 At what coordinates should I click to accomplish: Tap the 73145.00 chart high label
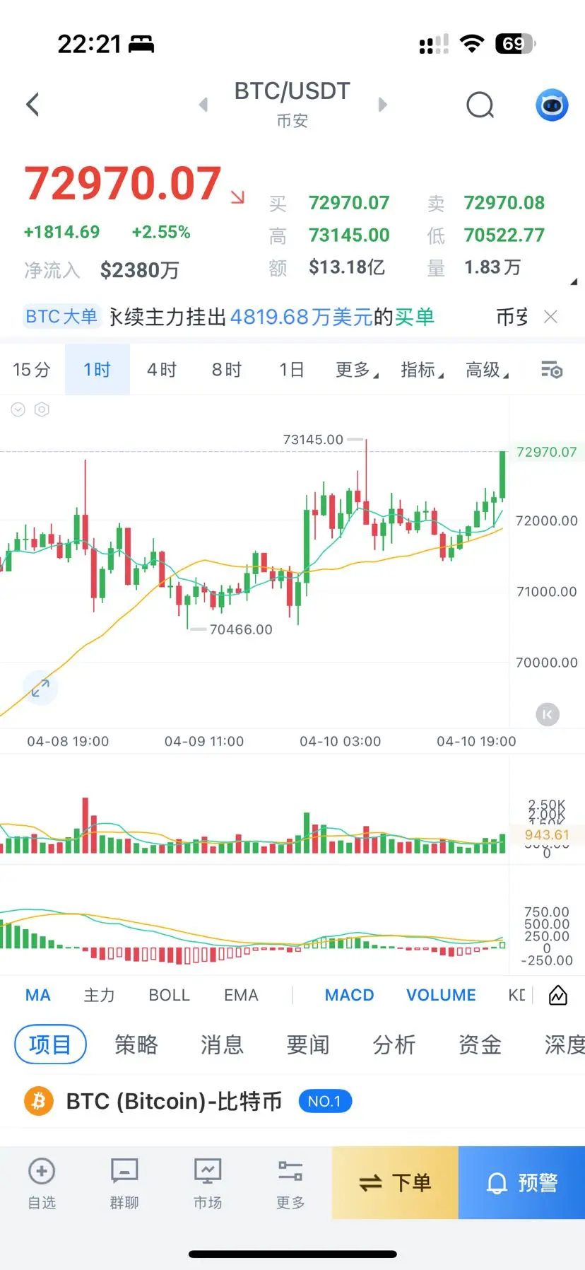click(313, 439)
